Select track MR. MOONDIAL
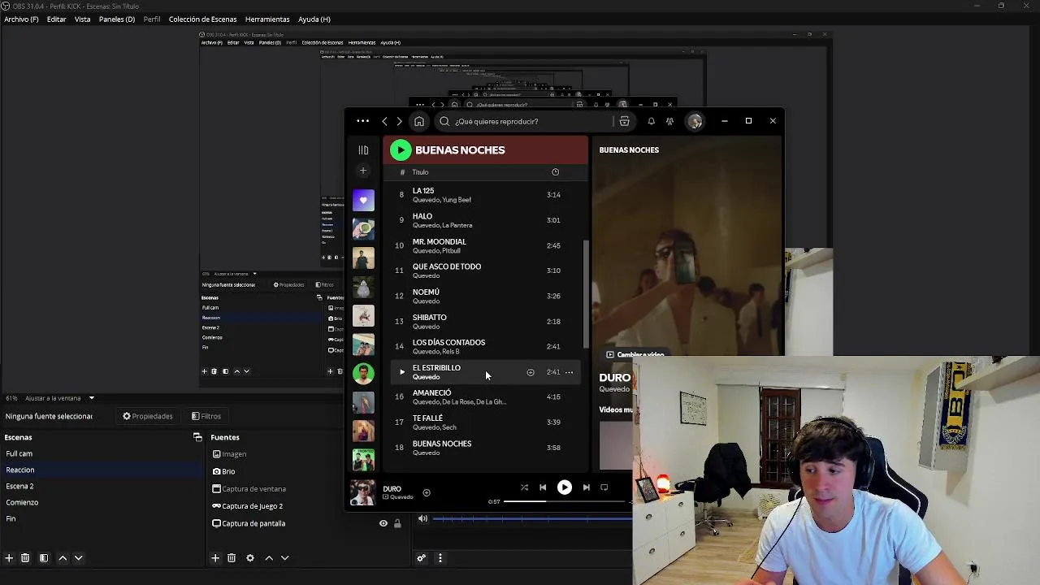This screenshot has width=1040, height=585. coord(485,245)
